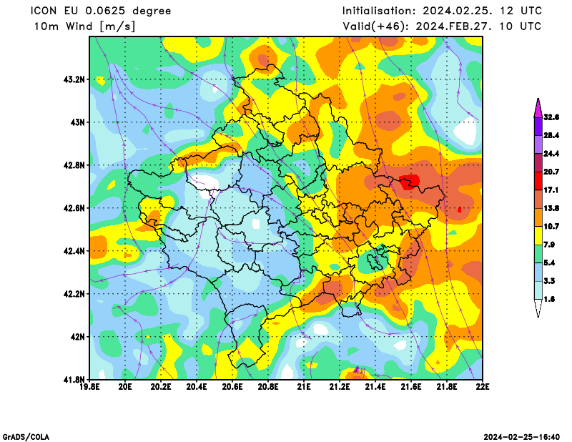572x442 pixels.
Task: Click the 'ICON EU 0.0625 degree' title text
Action: pos(101,11)
